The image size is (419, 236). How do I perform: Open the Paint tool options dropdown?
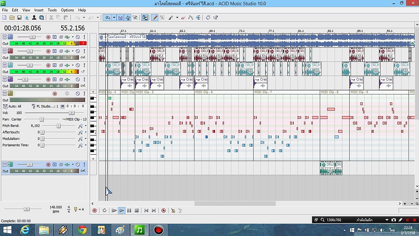point(177,18)
